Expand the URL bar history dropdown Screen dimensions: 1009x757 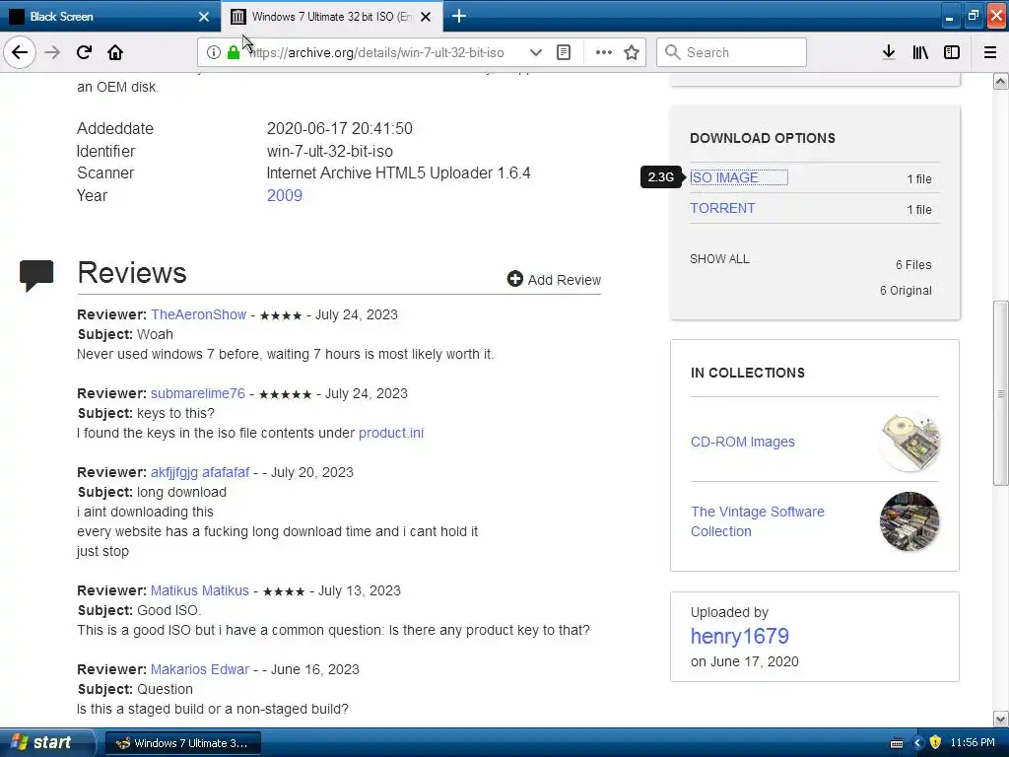pos(535,52)
